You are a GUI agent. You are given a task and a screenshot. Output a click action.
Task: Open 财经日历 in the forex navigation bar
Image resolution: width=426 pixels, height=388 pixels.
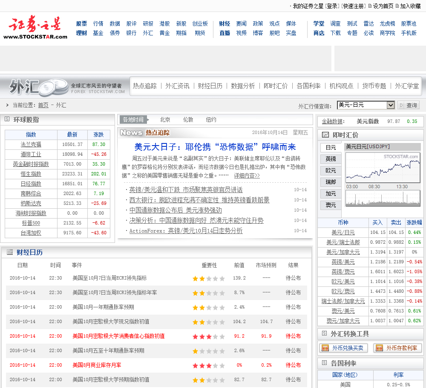pos(210,86)
